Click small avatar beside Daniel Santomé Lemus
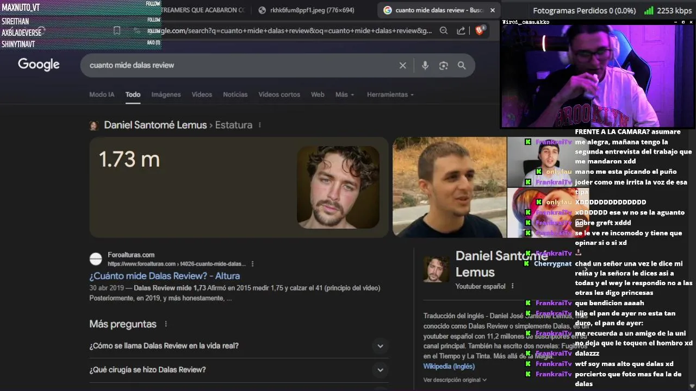The image size is (696, 391). pos(94,125)
